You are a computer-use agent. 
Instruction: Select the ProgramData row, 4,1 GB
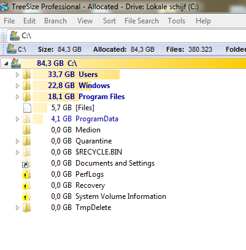click(75, 119)
